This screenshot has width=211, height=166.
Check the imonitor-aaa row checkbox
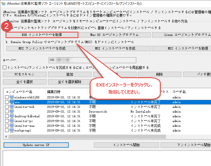7,126
